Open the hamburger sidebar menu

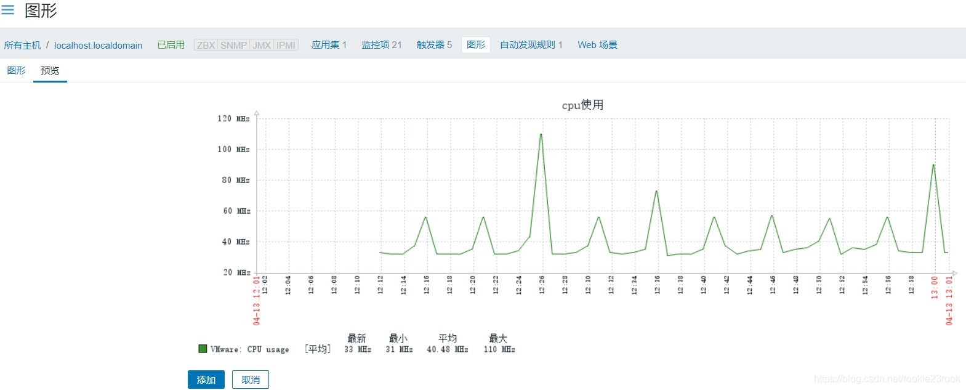click(x=8, y=10)
